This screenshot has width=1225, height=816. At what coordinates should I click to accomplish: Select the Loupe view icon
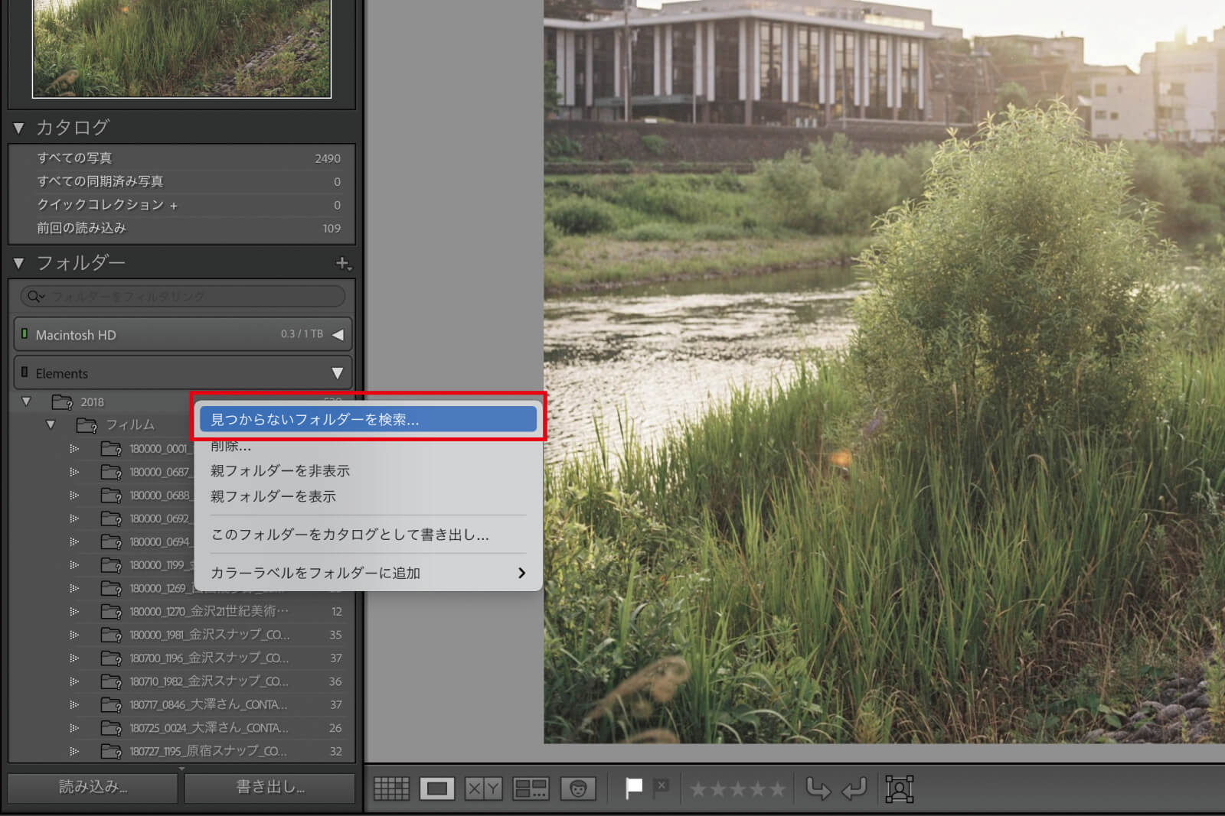pos(437,788)
